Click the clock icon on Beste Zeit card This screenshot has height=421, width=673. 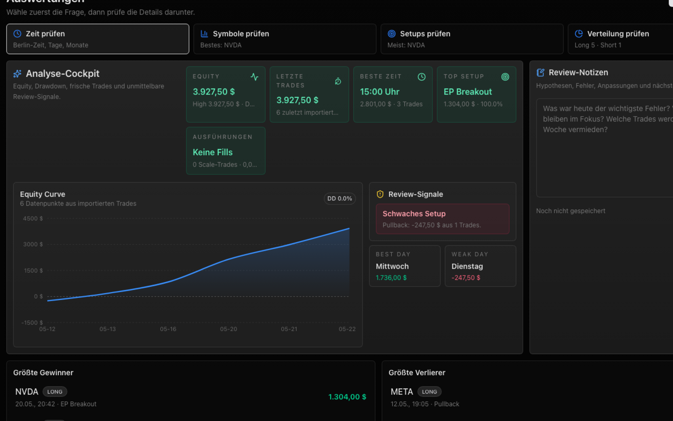pyautogui.click(x=422, y=77)
